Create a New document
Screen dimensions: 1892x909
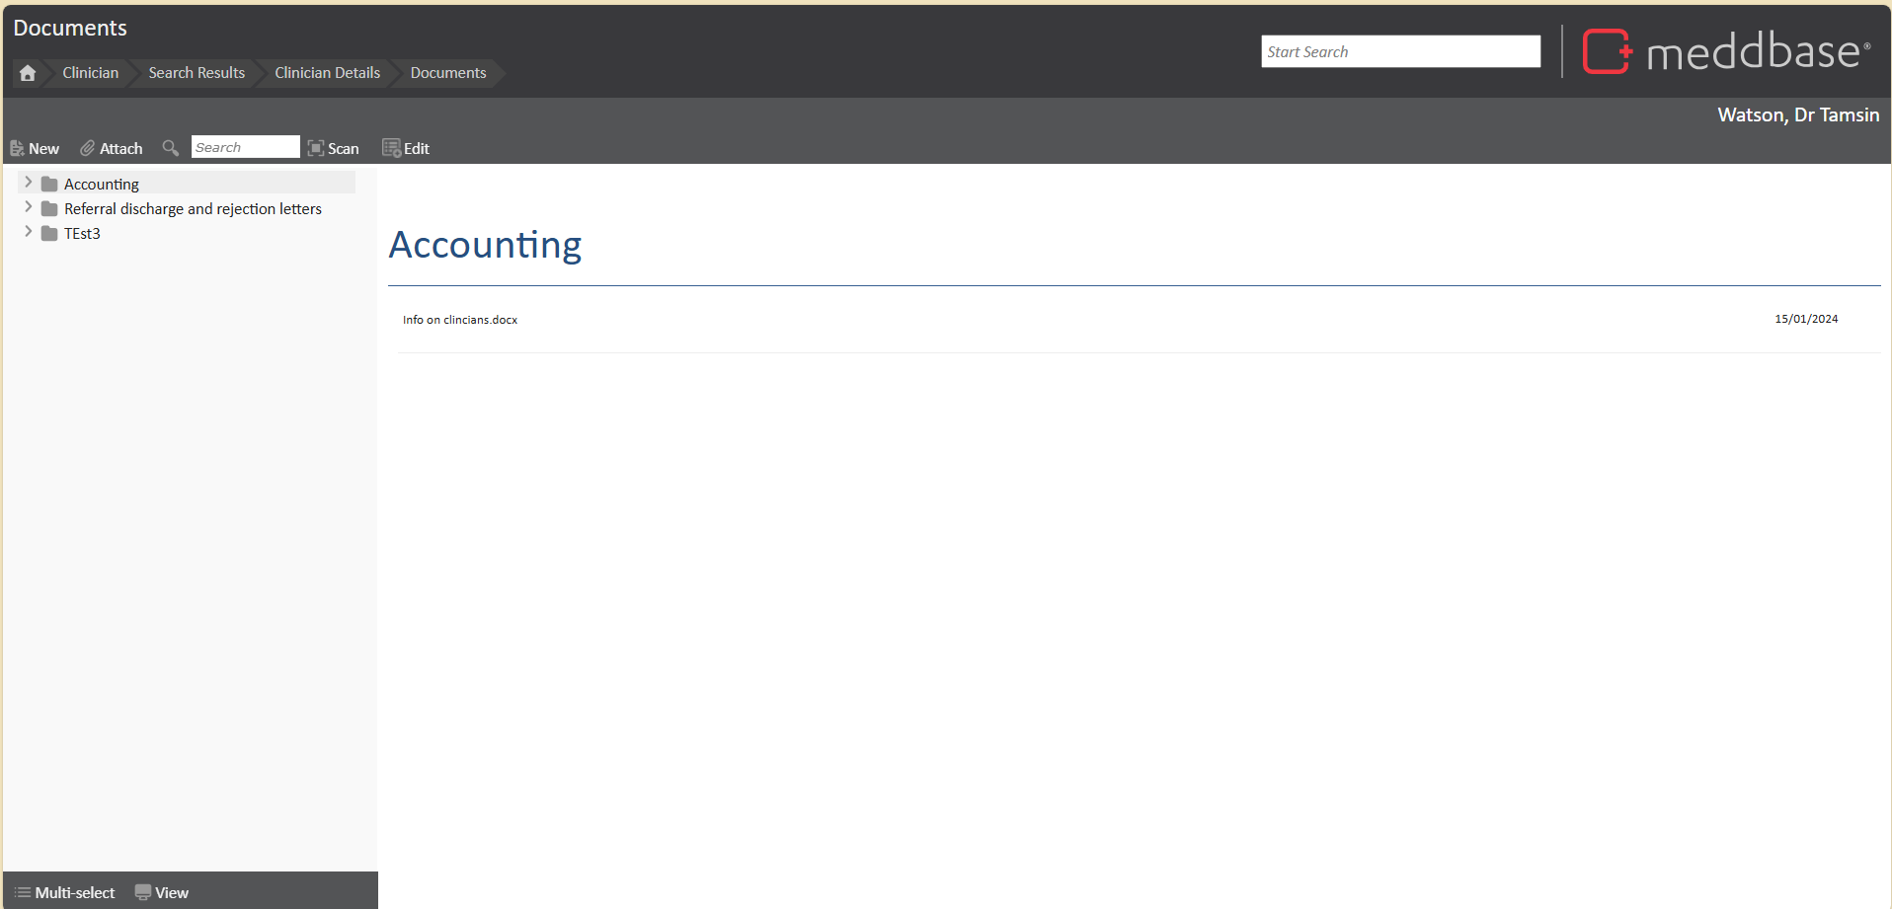coord(35,148)
